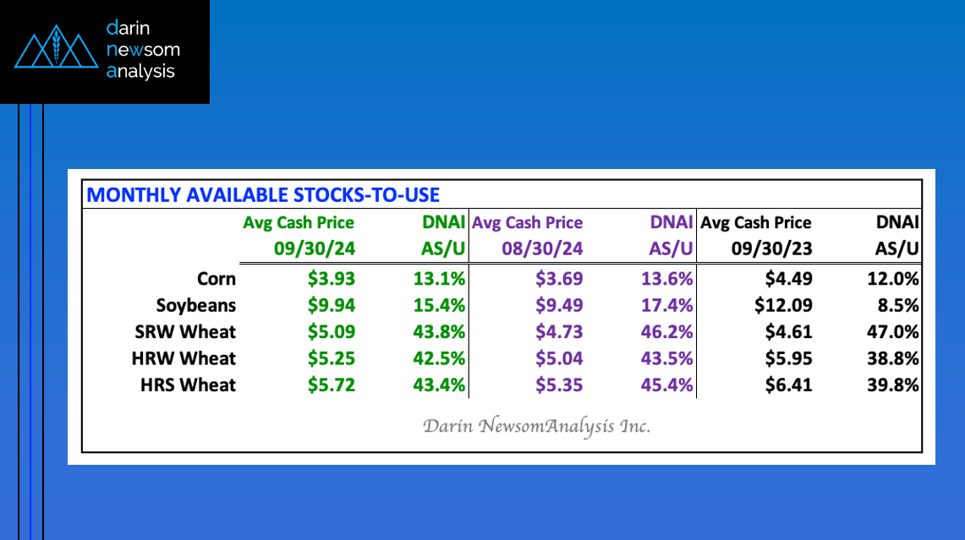965x540 pixels.
Task: Click the SRW Wheat $4.73 price cell
Action: coord(560,331)
